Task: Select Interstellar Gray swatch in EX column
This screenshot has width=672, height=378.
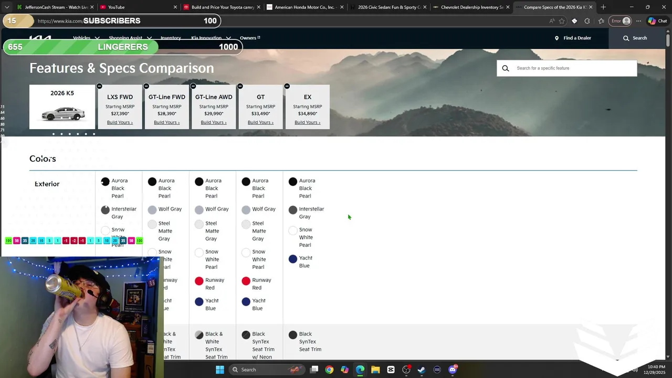Action: coord(293,210)
